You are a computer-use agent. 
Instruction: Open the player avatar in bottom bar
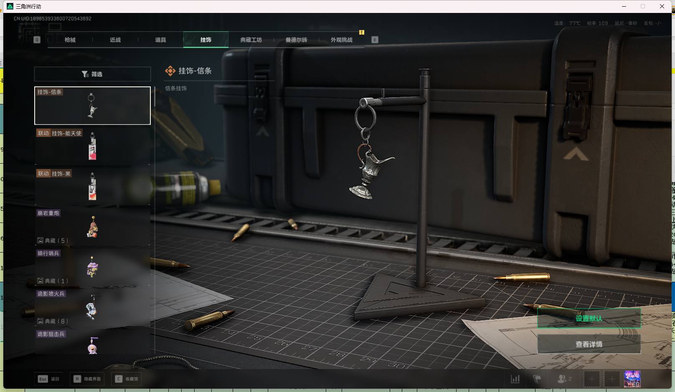(x=632, y=379)
